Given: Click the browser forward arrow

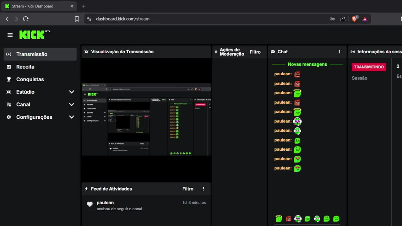Looking at the screenshot, I should point(16,19).
